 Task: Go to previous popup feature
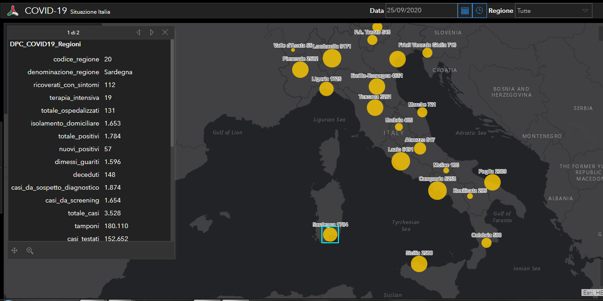(138, 33)
